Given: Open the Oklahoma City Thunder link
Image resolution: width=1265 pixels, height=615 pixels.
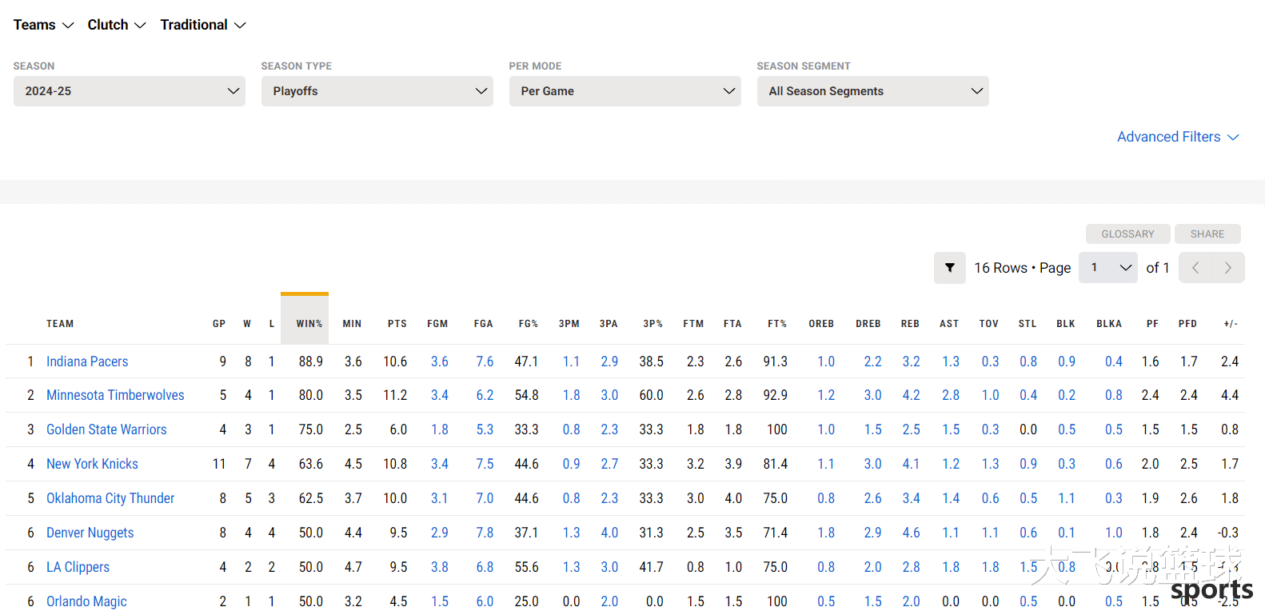Looking at the screenshot, I should pyautogui.click(x=110, y=498).
